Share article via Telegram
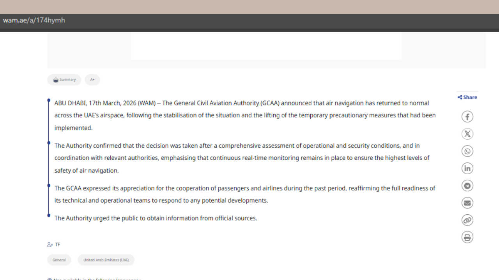This screenshot has height=280, width=499. click(467, 185)
